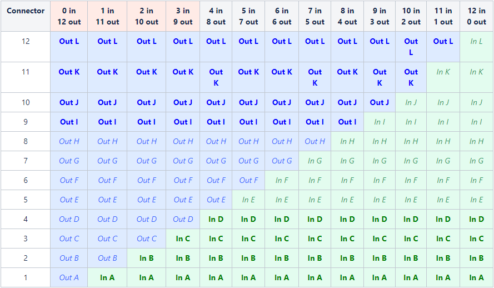This screenshot has width=494, height=288.
Task: Click connector row label '8'
Action: pos(26,141)
